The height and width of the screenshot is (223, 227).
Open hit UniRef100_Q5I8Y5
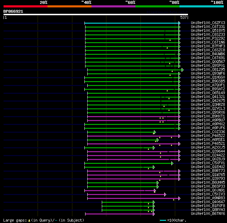coord(208,31)
